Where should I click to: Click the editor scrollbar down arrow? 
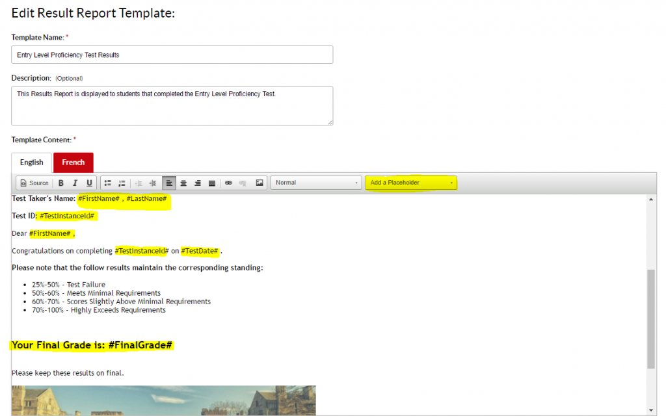coord(651,411)
